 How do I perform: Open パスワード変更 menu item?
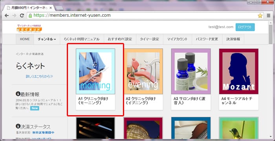(x=207, y=39)
